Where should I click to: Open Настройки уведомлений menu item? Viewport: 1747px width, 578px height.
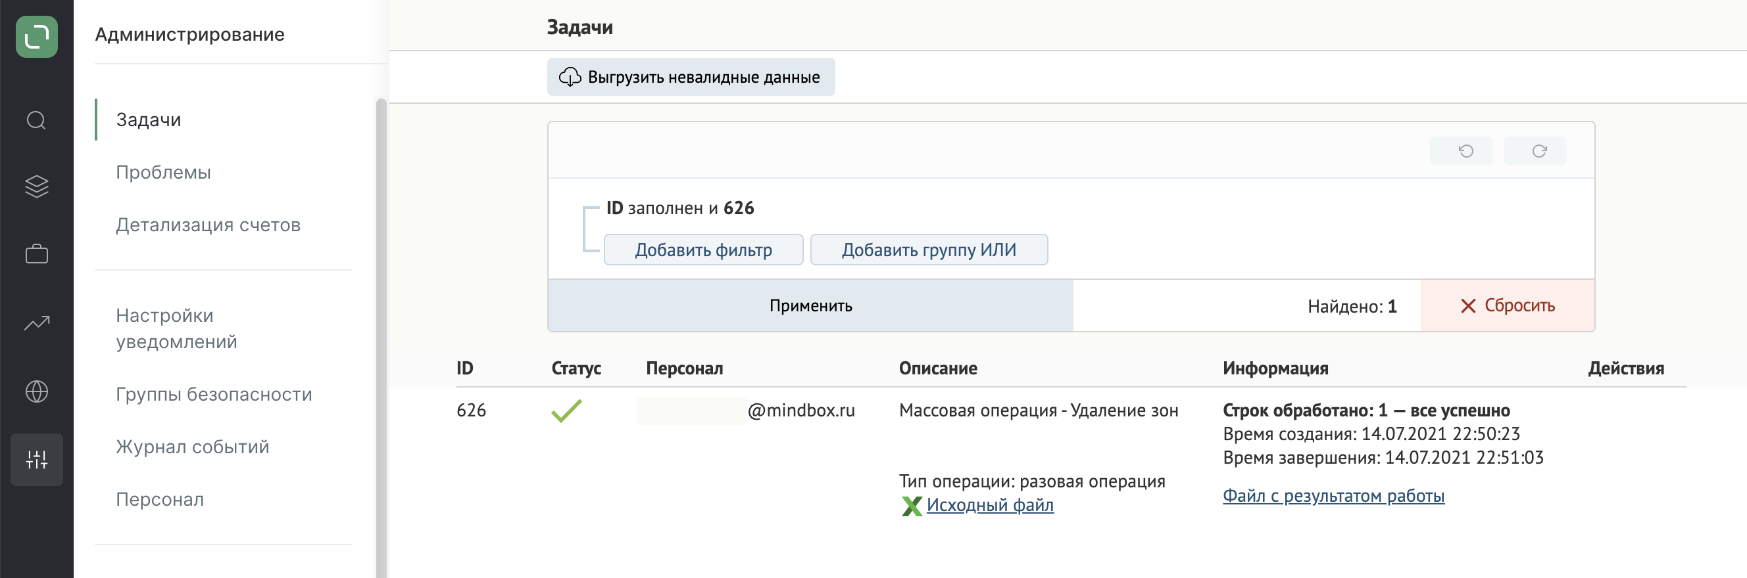tap(176, 328)
